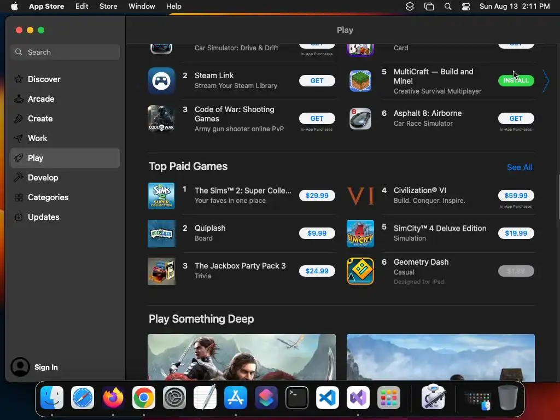This screenshot has width=560, height=420.
Task: Get Code of War: Shooting Games
Action: tap(317, 118)
